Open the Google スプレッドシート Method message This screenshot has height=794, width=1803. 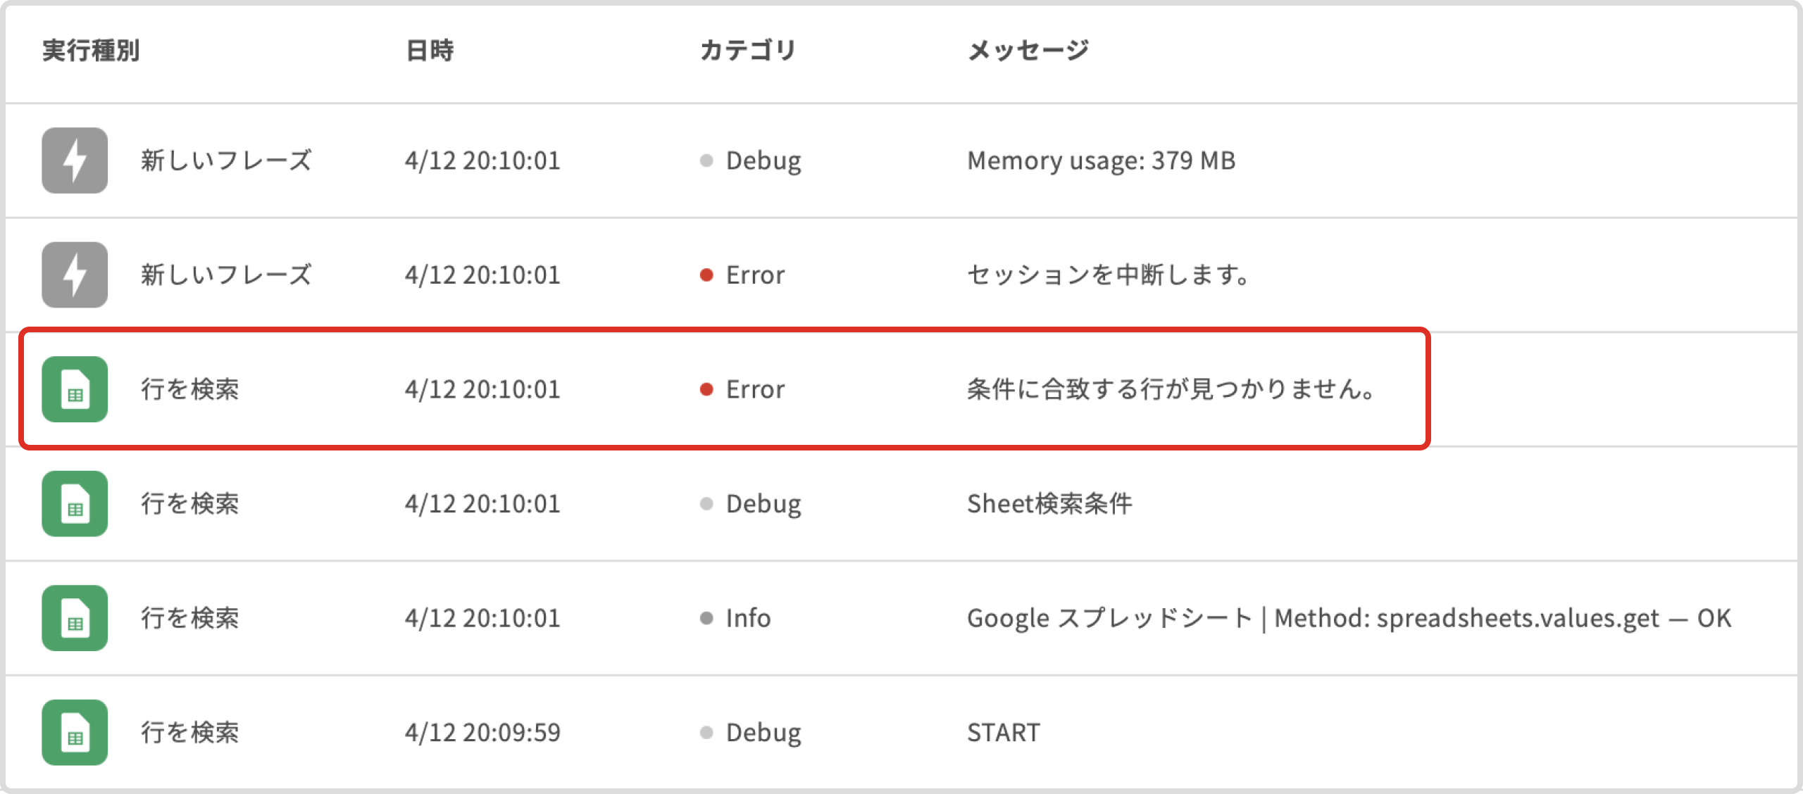(x=1348, y=618)
